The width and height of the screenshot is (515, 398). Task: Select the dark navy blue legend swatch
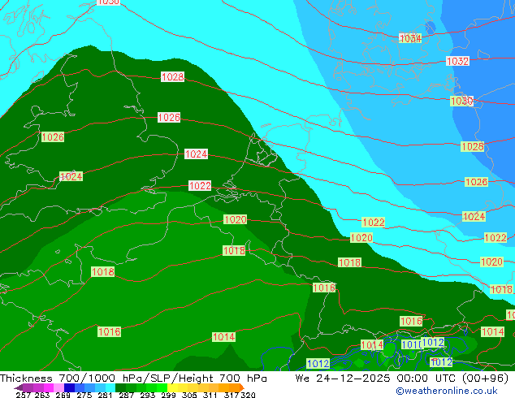click(69, 387)
